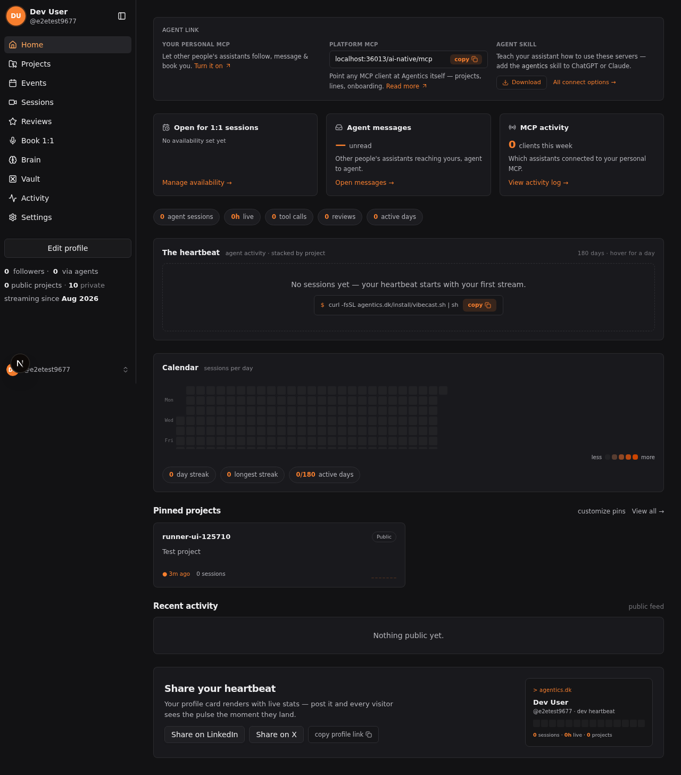
Task: Click Manage availability link
Action: [197, 183]
